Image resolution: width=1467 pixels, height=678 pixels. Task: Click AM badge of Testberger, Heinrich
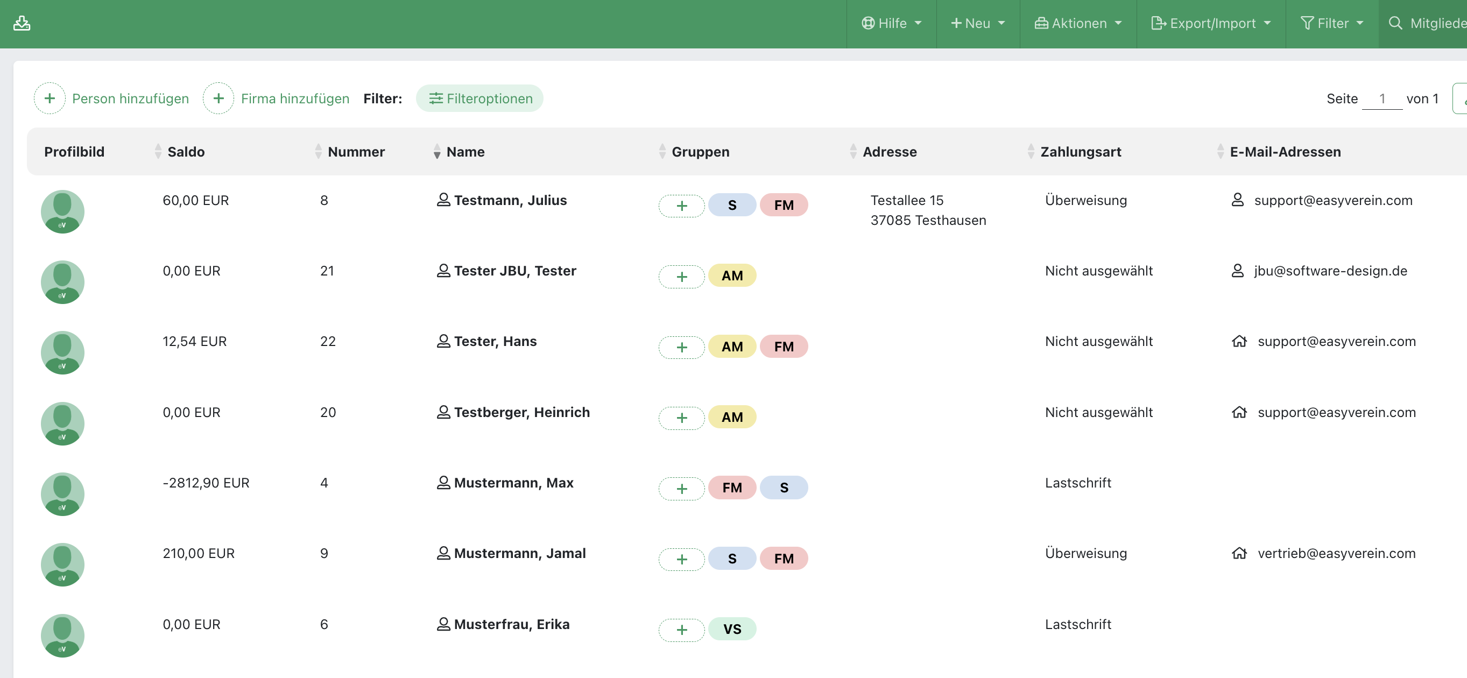(732, 416)
